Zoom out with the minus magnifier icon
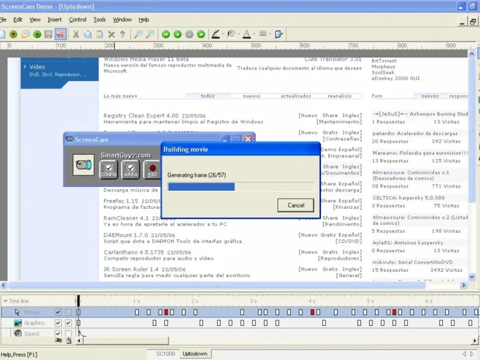 tap(150, 34)
